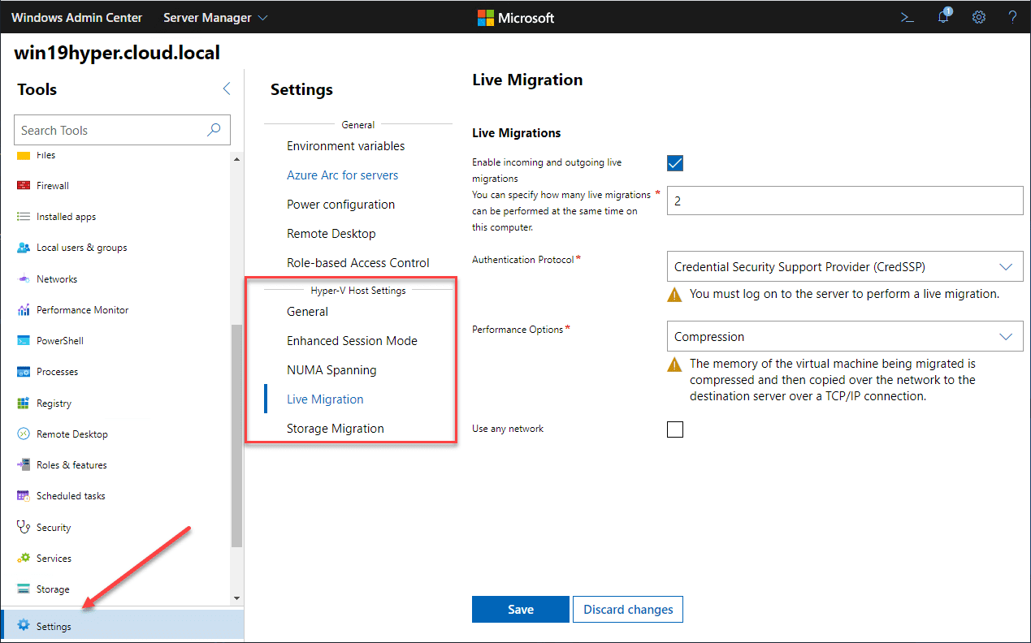Click the help question mark icon
The image size is (1031, 643).
1012,17
